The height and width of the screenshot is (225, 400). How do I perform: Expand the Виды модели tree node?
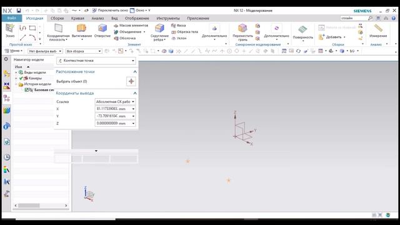pyautogui.click(x=16, y=72)
